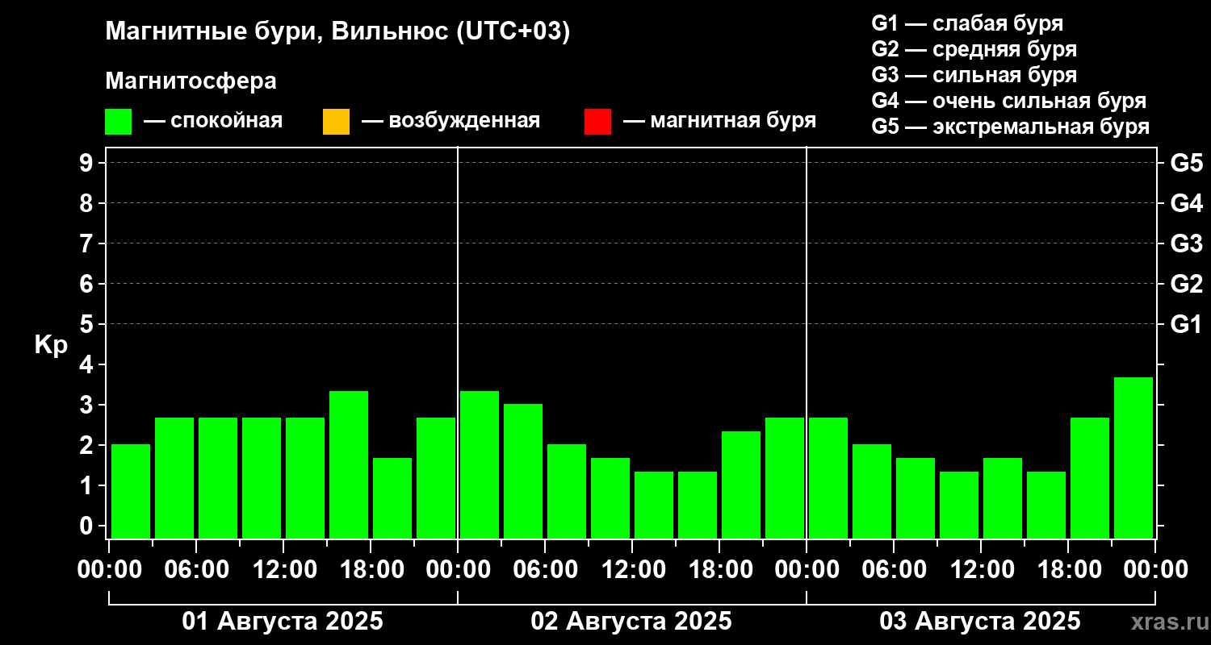Click the 03 Августа bar for 18:00–21:00
This screenshot has height=645, width=1211.
[x=1090, y=478]
